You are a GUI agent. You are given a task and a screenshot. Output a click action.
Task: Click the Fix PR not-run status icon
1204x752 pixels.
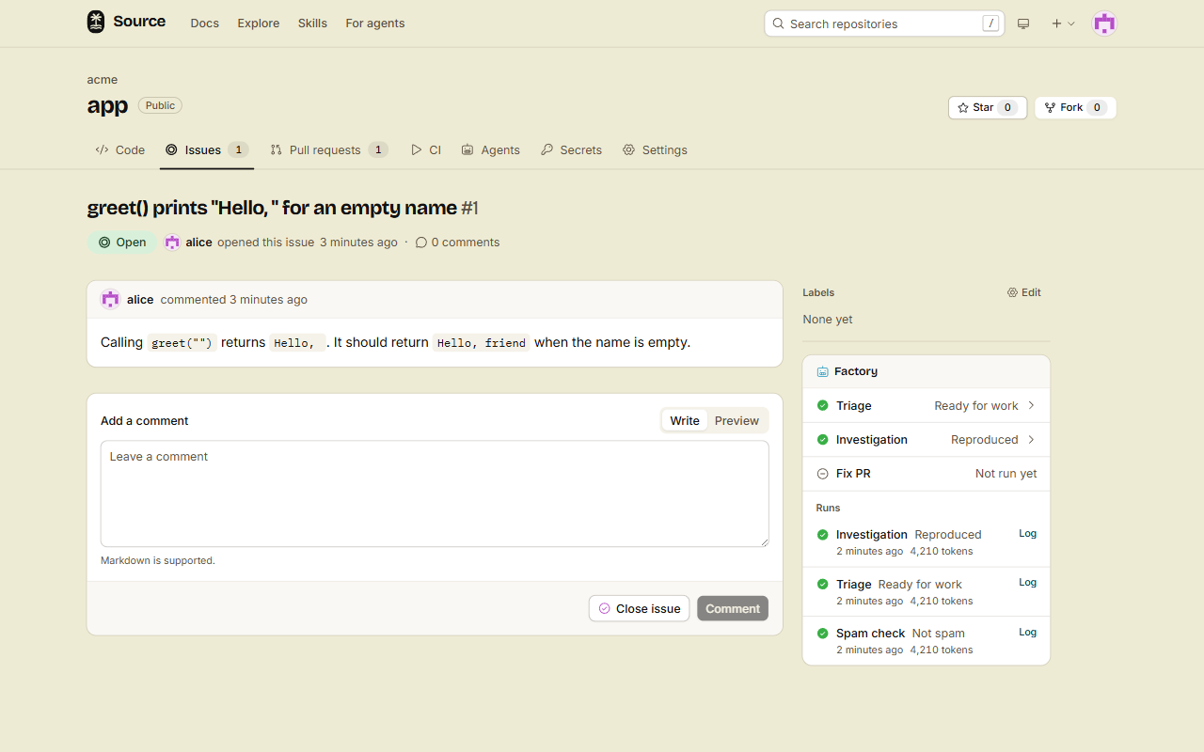point(823,474)
